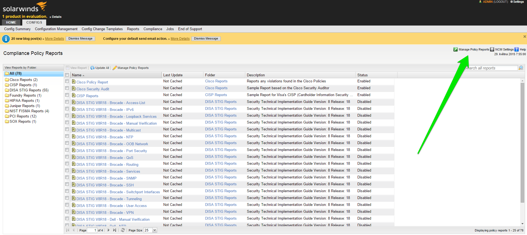
Task: Check the Cisco Policy Report row checkbox
Action: point(67,81)
